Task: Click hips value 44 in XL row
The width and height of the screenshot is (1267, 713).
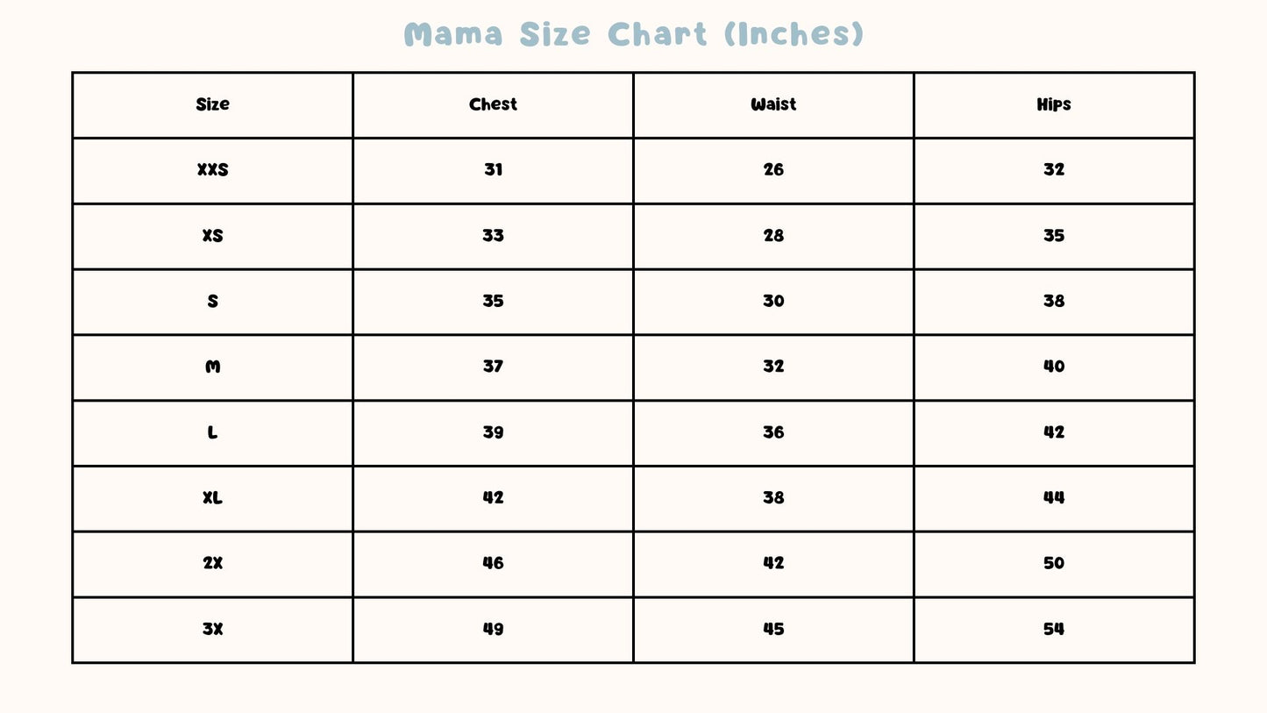Action: 1054,498
